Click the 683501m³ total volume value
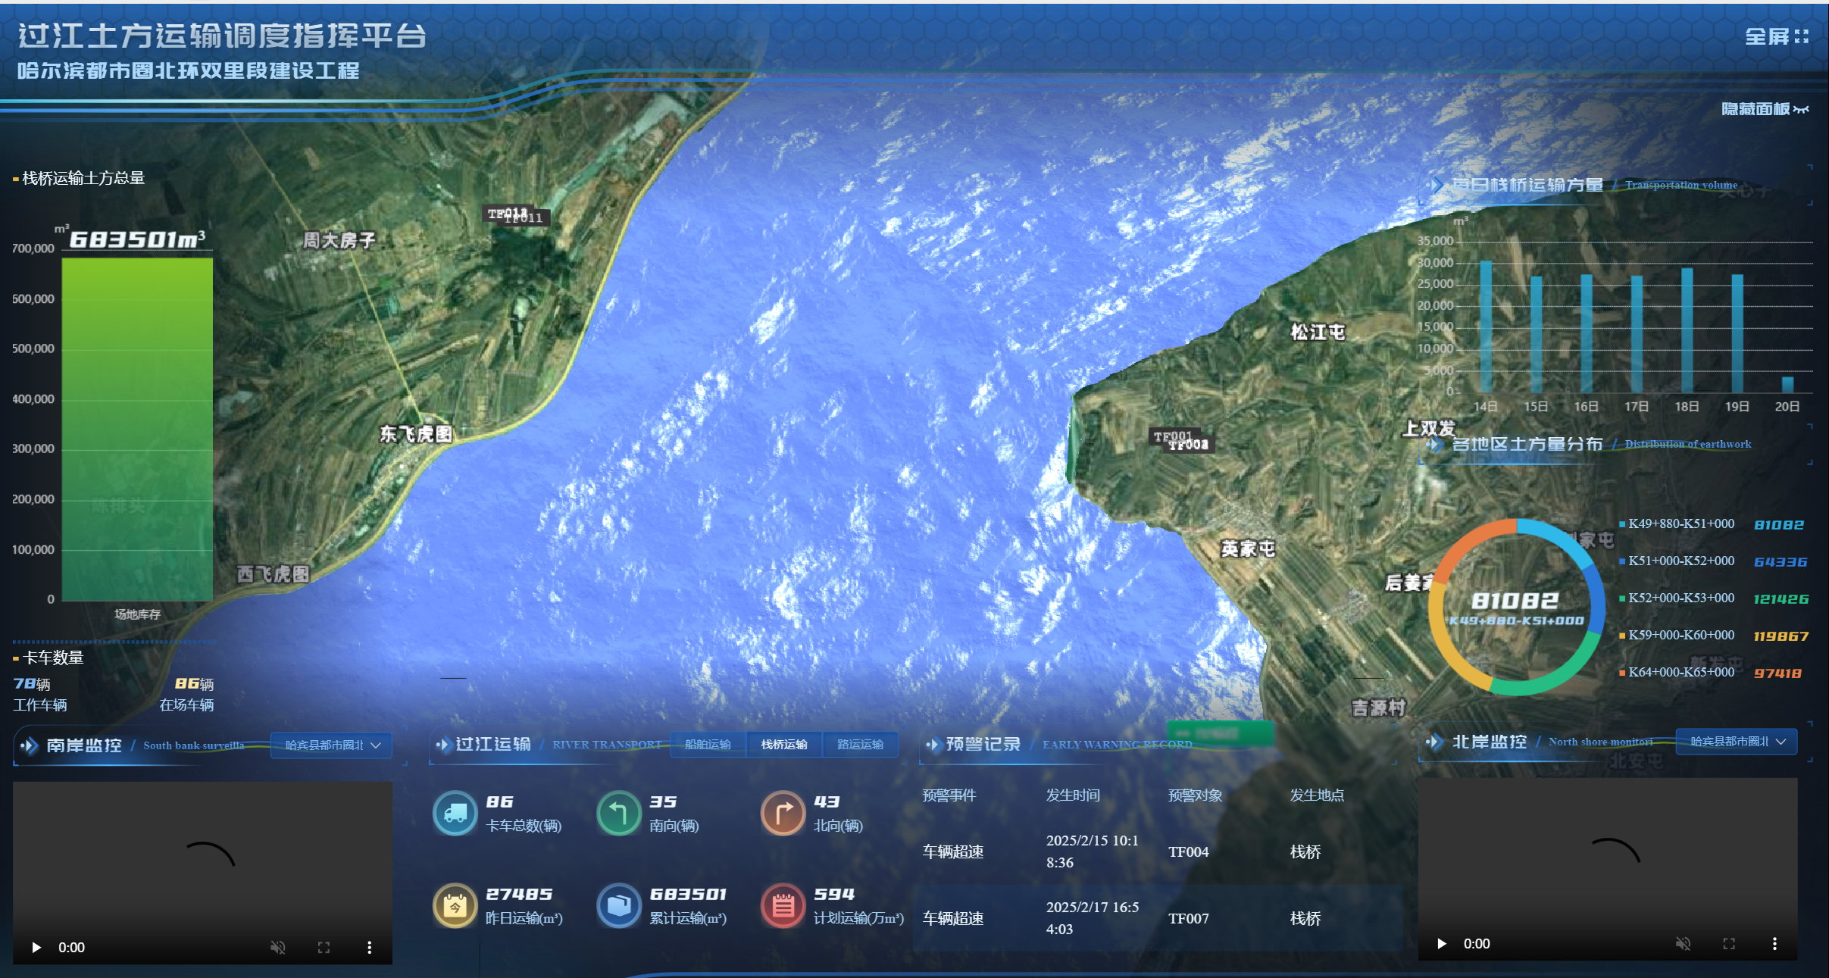1829x978 pixels. coord(137,239)
